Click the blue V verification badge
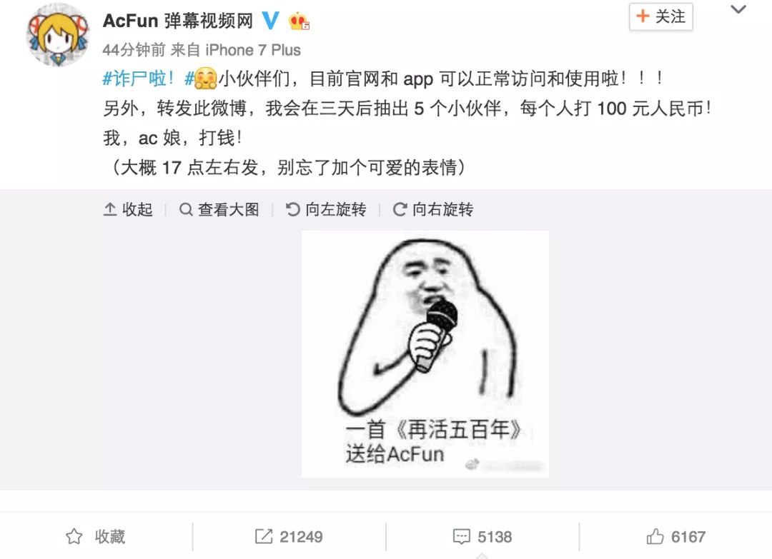The height and width of the screenshot is (559, 772). [270, 20]
